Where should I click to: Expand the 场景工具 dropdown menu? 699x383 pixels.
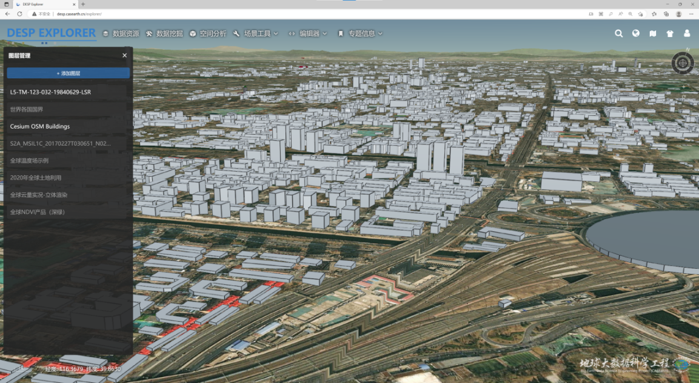click(256, 34)
